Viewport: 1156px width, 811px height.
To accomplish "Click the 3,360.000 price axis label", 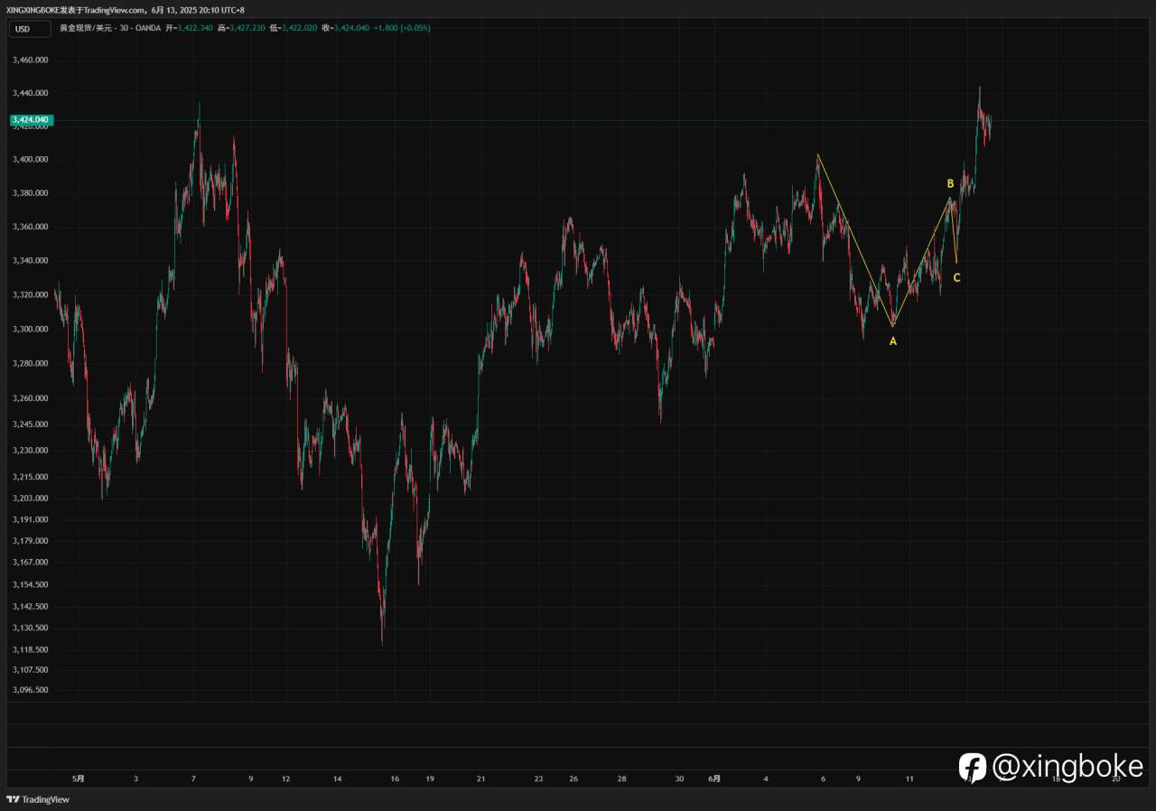I will click(x=30, y=227).
